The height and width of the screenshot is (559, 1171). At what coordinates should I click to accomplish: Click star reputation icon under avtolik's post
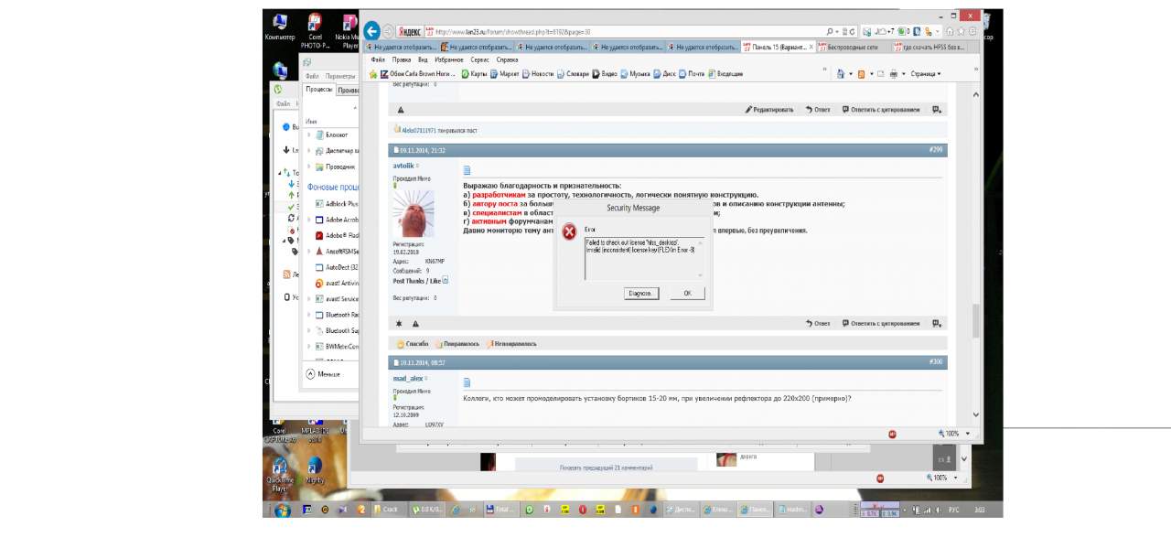click(x=399, y=323)
